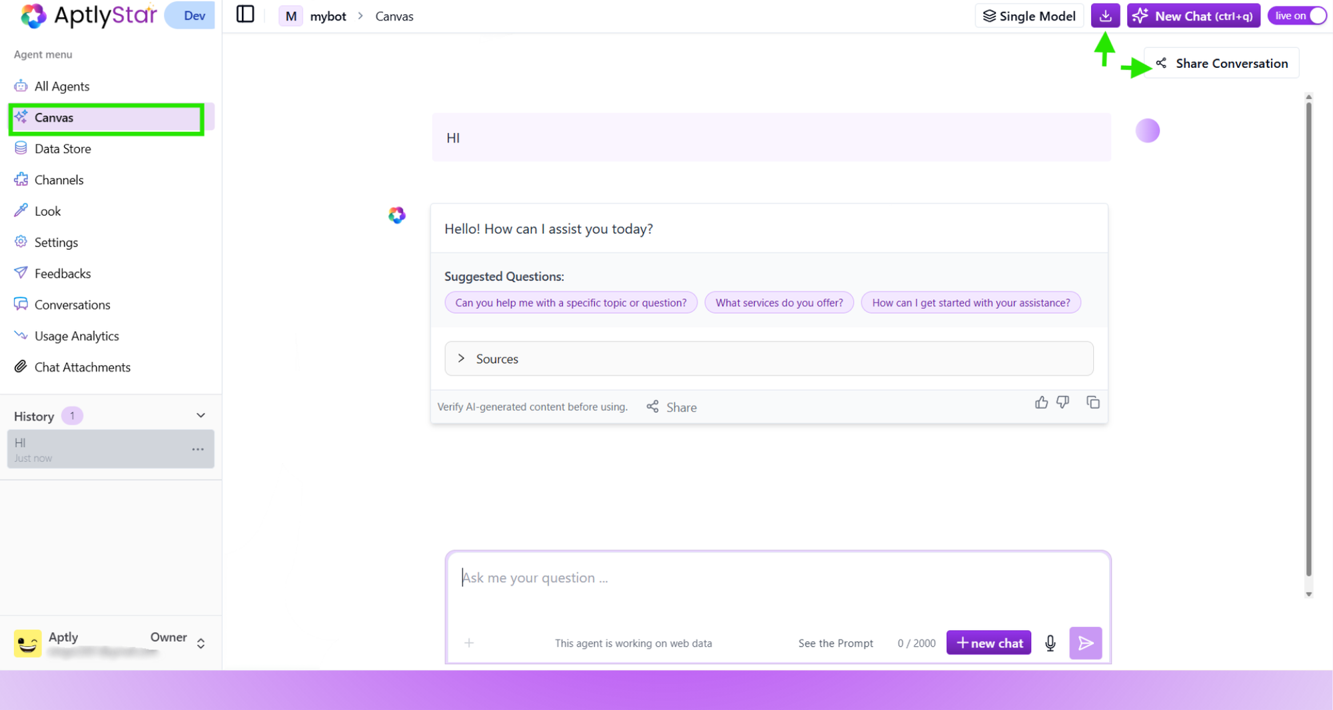This screenshot has width=1333, height=710.
Task: Click the chat vertical scrollbar
Action: click(1308, 340)
